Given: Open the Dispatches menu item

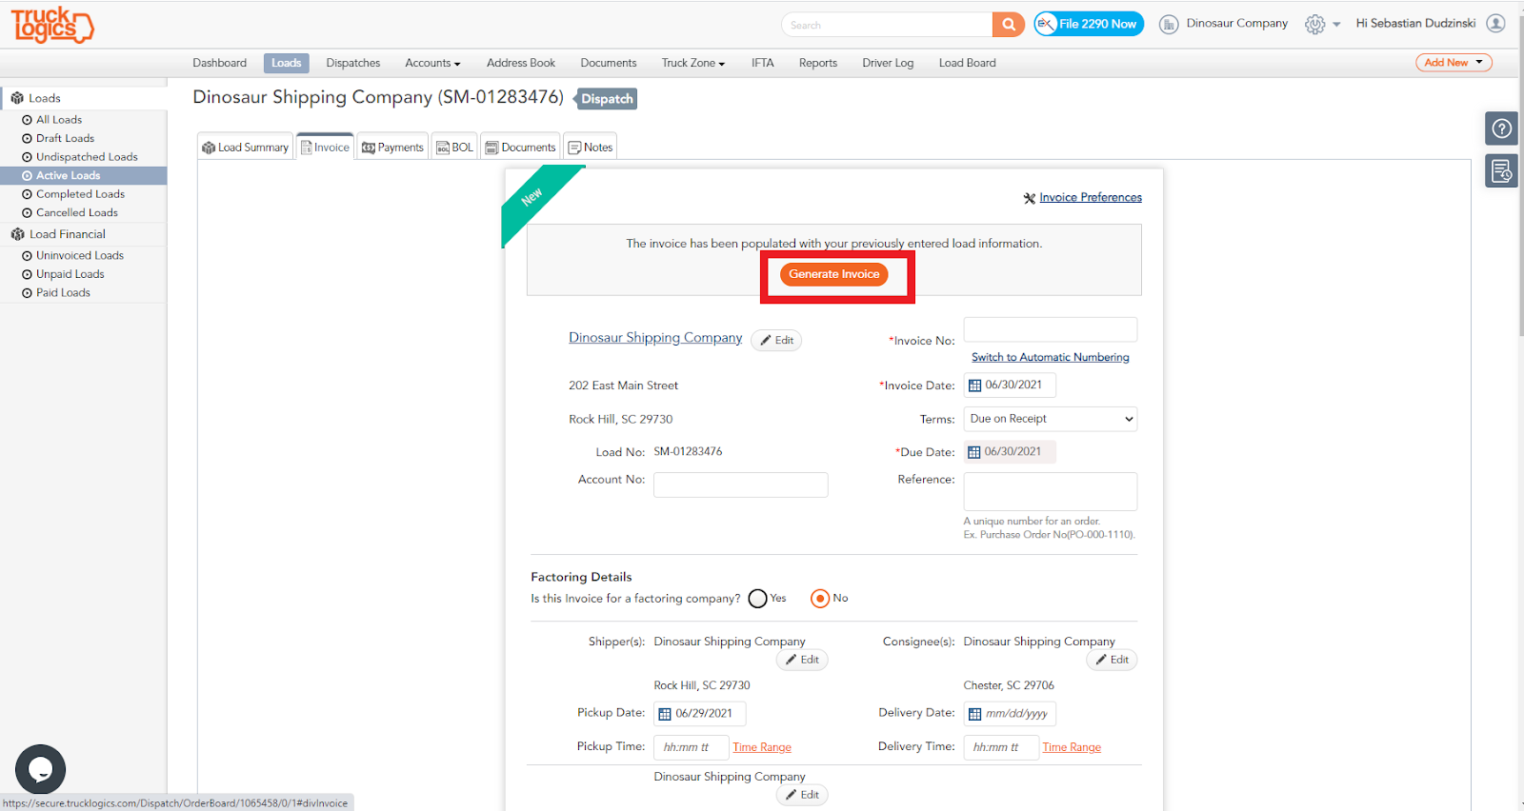Looking at the screenshot, I should (x=353, y=63).
